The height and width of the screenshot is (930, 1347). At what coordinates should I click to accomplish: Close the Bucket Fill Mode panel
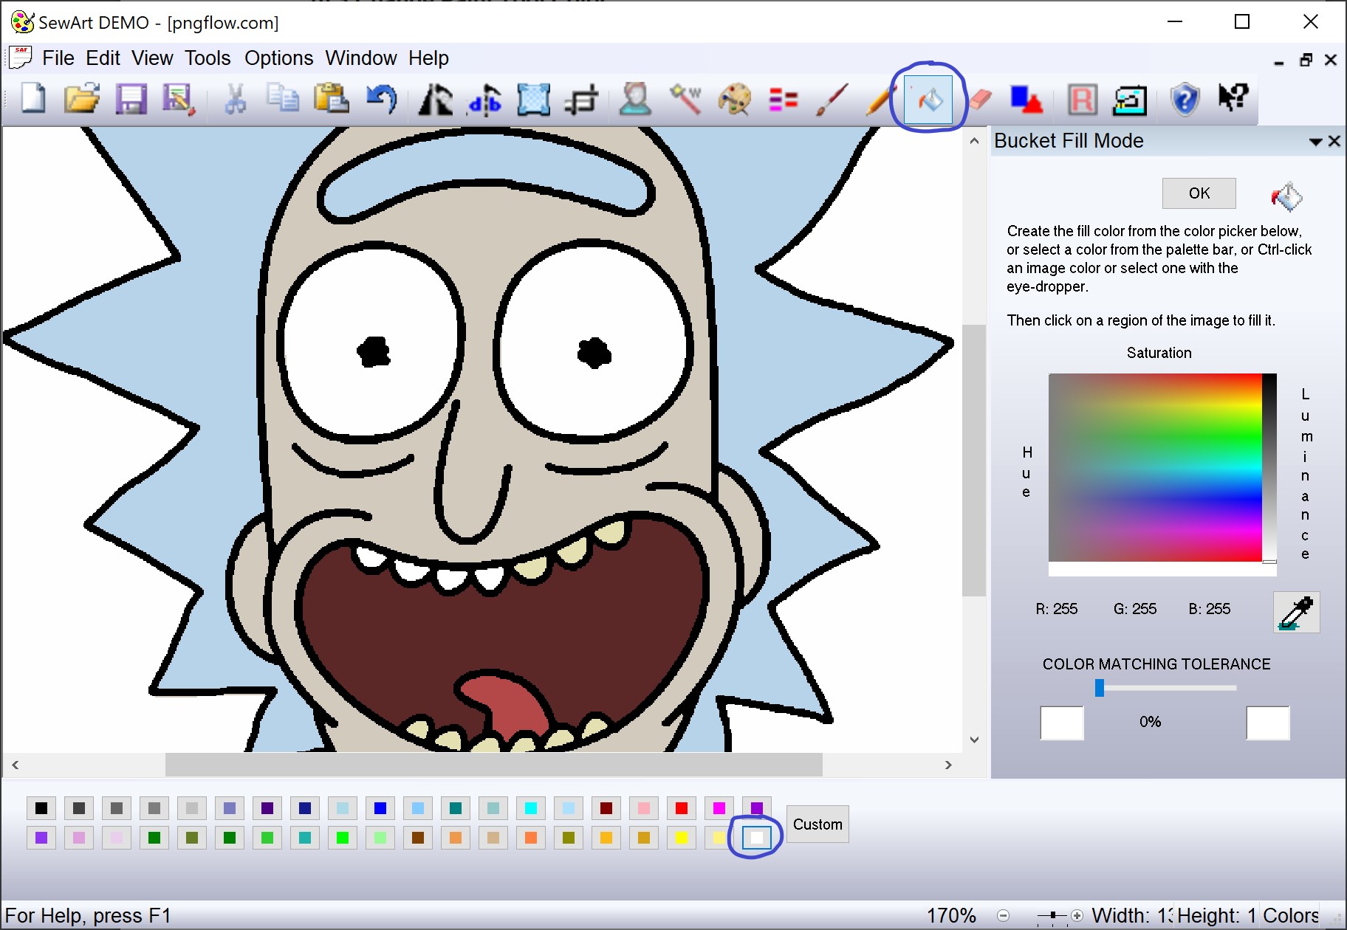pos(1334,141)
